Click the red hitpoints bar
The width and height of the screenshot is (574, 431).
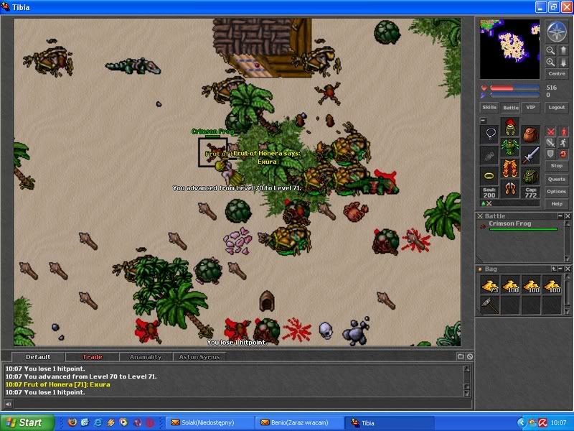click(x=514, y=88)
